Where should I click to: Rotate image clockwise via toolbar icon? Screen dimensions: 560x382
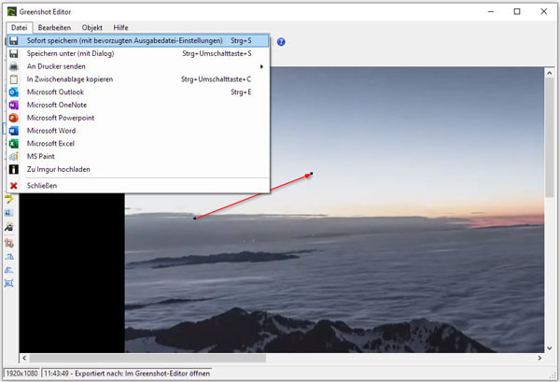(x=9, y=257)
